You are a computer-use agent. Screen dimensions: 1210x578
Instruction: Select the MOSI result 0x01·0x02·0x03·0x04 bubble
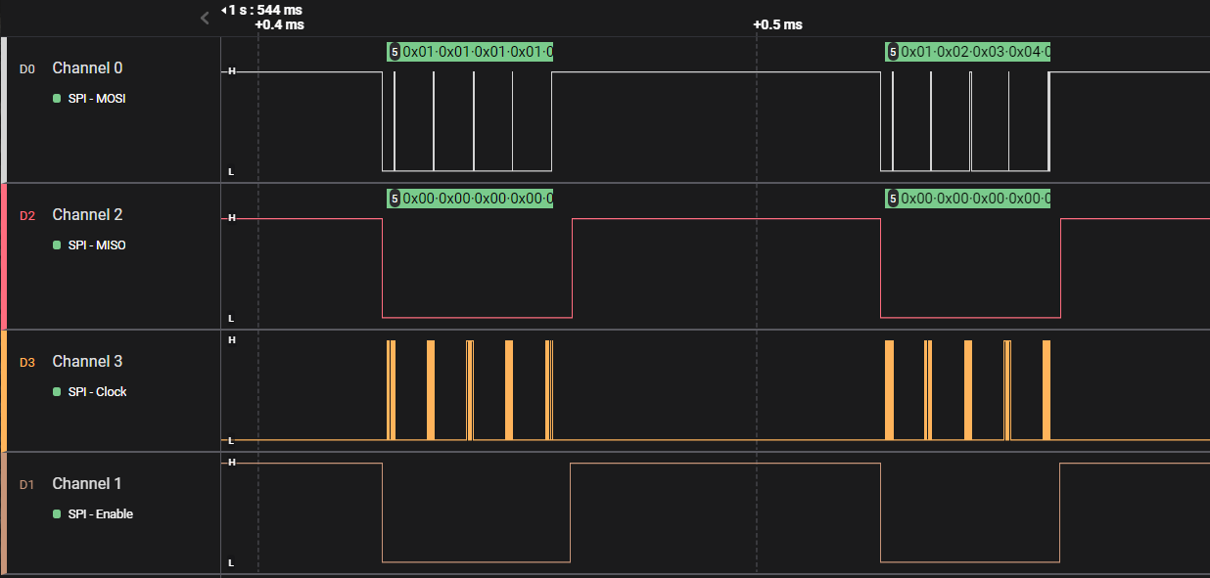(968, 52)
